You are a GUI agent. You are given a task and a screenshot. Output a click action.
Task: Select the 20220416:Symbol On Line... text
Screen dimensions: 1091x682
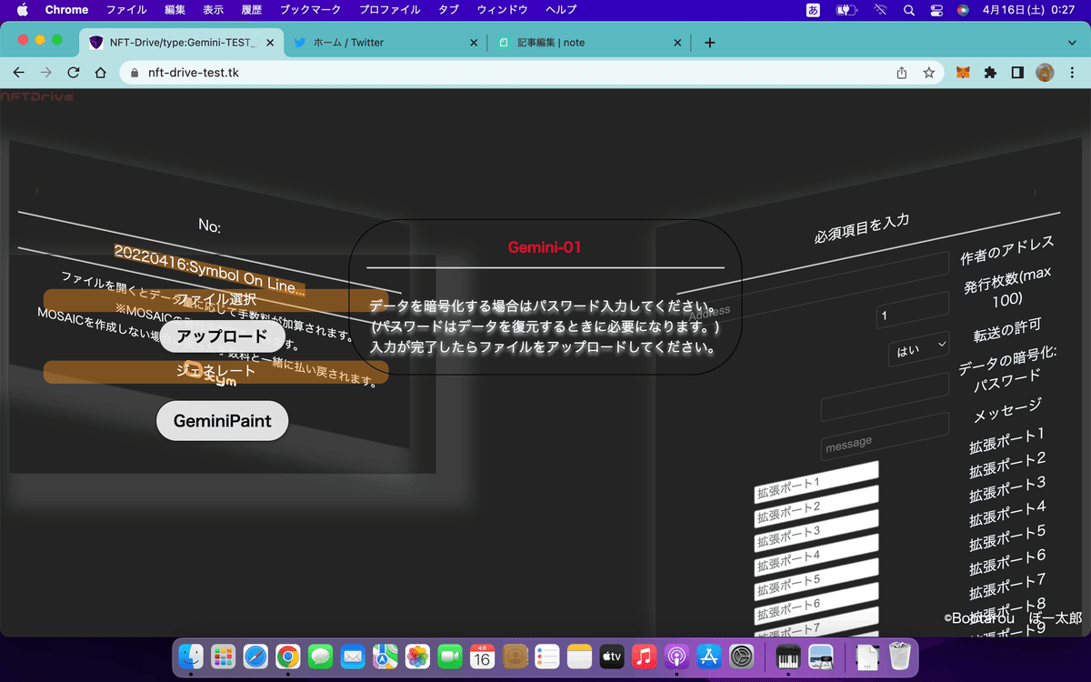coord(209,270)
